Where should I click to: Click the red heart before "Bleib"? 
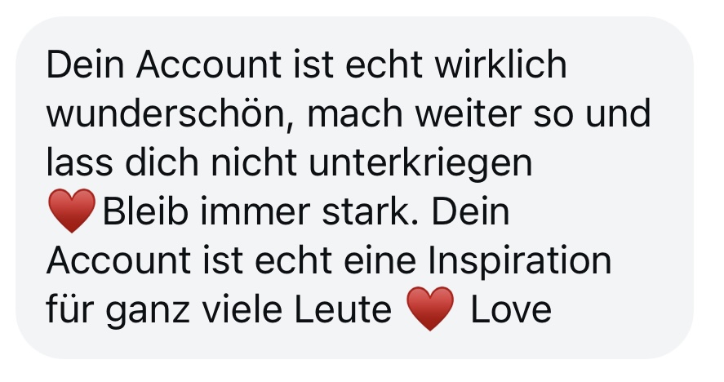(x=72, y=211)
